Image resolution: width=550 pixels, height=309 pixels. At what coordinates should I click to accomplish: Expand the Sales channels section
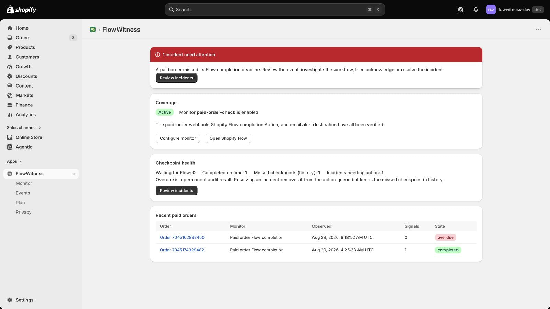coord(24,128)
